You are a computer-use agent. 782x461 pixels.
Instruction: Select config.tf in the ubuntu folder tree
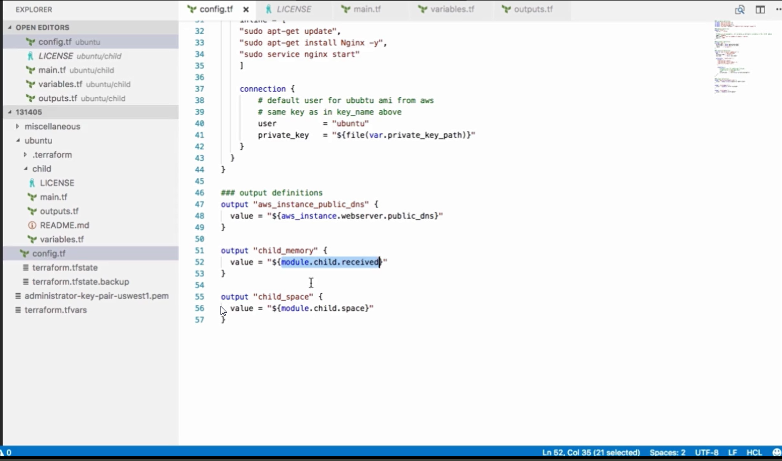[x=91, y=253]
